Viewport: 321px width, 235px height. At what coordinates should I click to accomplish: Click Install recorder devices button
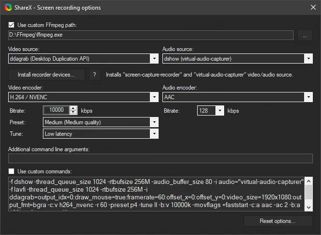(46, 75)
